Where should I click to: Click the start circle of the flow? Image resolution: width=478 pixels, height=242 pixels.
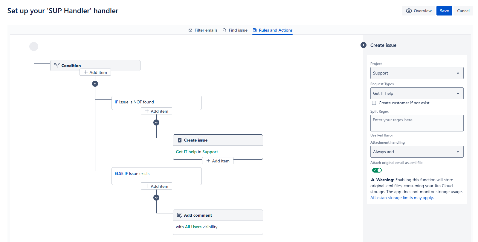point(34,46)
